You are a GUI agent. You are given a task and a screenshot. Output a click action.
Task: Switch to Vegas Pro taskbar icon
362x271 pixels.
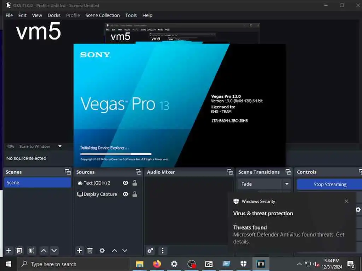coord(261,264)
